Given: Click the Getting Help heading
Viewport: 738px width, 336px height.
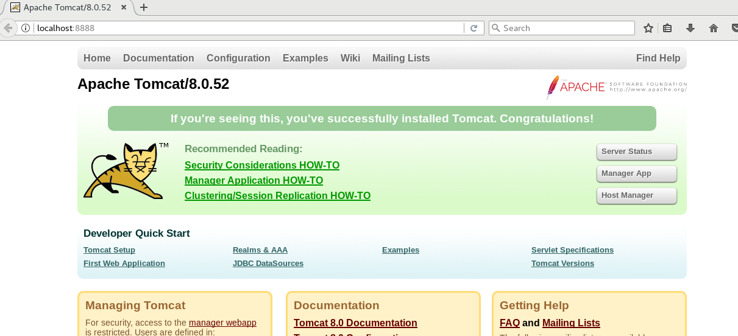Looking at the screenshot, I should click(x=534, y=306).
